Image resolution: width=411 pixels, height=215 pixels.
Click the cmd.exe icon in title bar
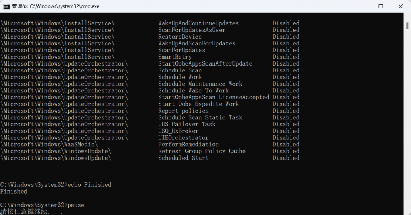tap(6, 6)
